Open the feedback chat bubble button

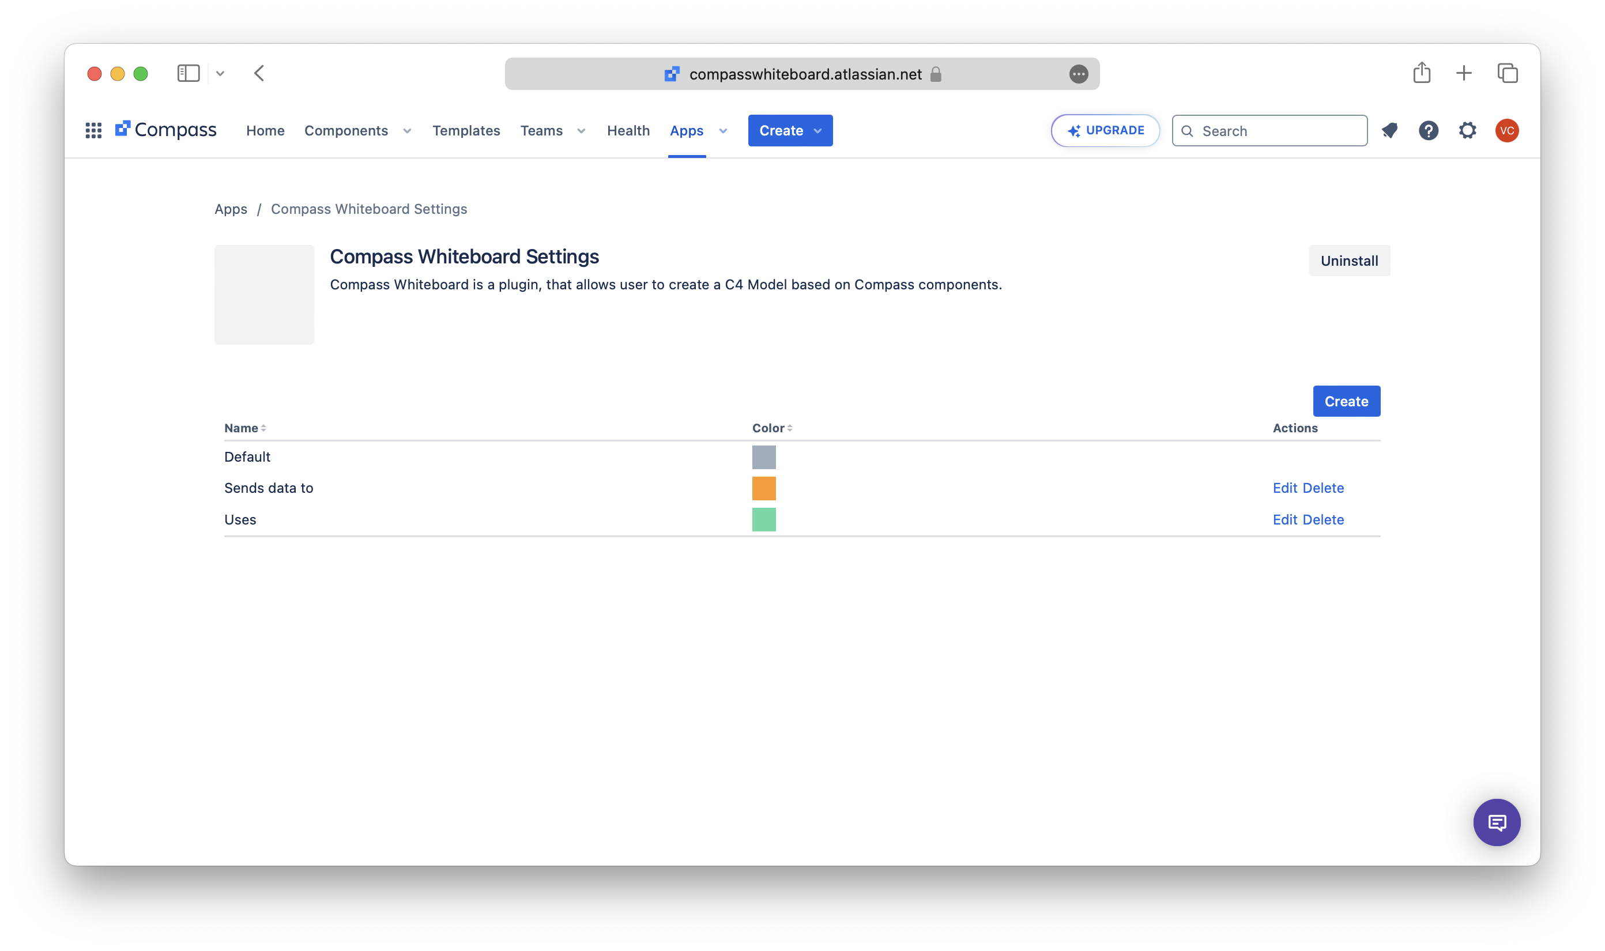[x=1496, y=822]
